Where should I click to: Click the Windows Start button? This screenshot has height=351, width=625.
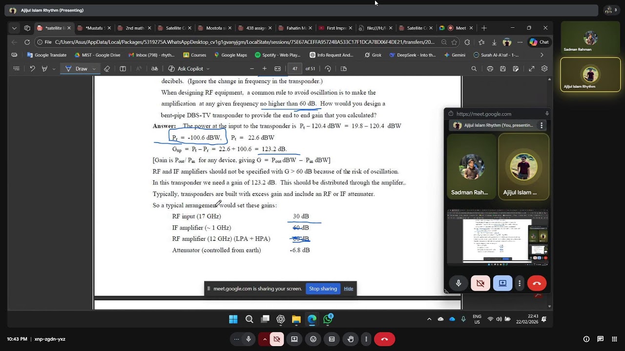[233, 319]
